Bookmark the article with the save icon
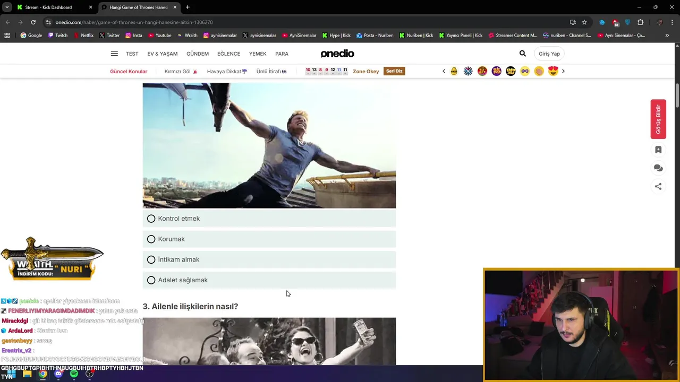 tap(658, 150)
